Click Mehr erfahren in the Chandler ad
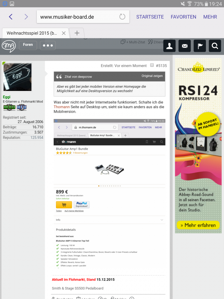Viewport: 224px width, 299px height. (198, 225)
